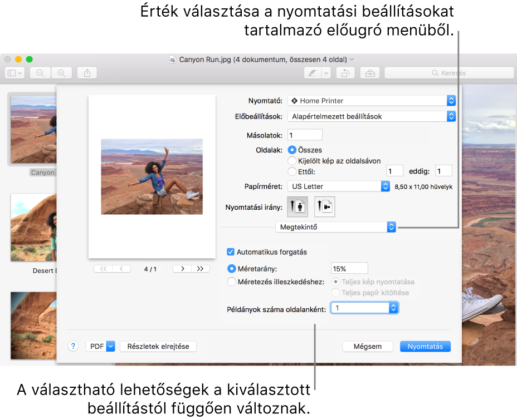This screenshot has height=419, width=517.
Task: Click the share icon in toolbar
Action: pyautogui.click(x=87, y=73)
